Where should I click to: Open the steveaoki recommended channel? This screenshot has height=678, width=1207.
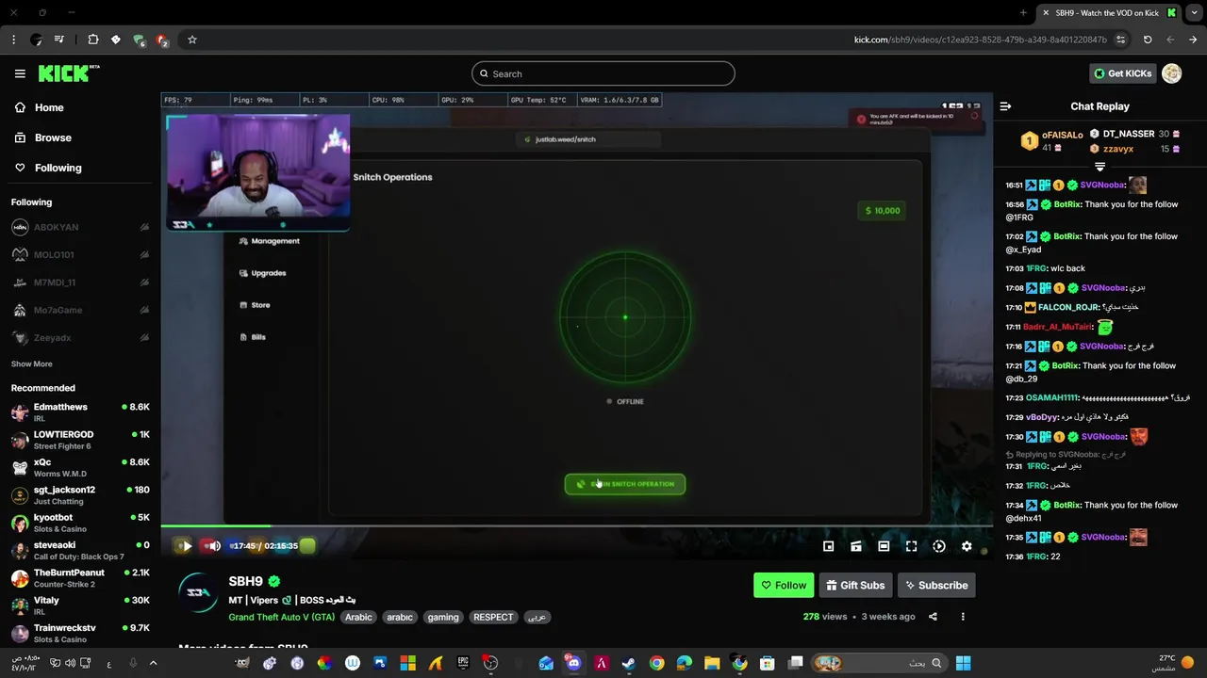pos(80,551)
